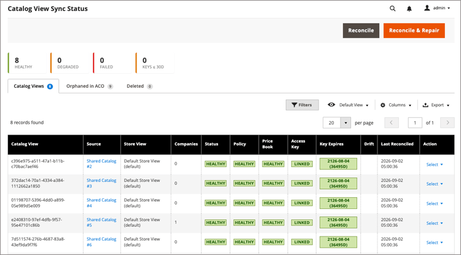Click Status HEALTHY badge in Shared Catalog #4 row
The width and height of the screenshot is (461, 255).
(216, 203)
